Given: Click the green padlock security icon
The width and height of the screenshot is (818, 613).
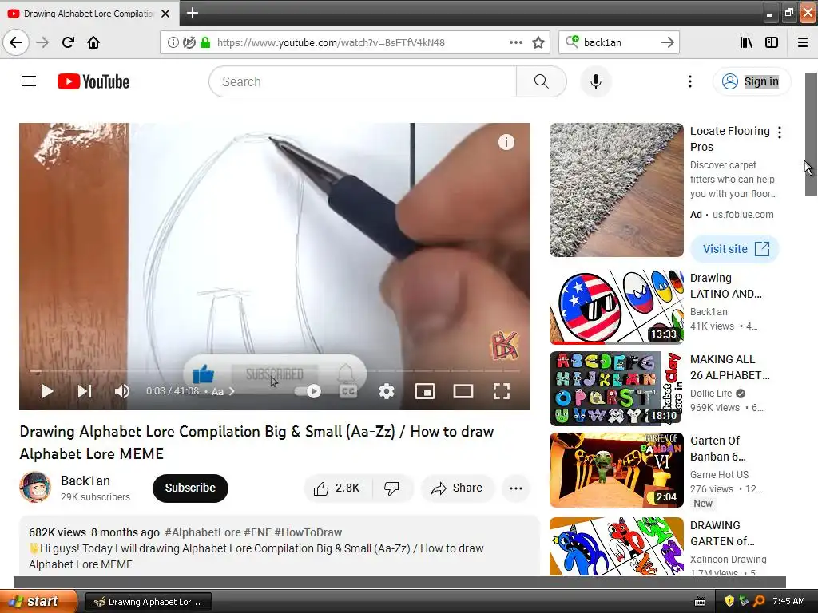Looking at the screenshot, I should tap(205, 43).
